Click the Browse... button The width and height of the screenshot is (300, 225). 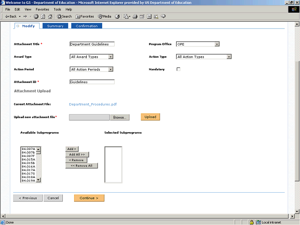pos(120,117)
